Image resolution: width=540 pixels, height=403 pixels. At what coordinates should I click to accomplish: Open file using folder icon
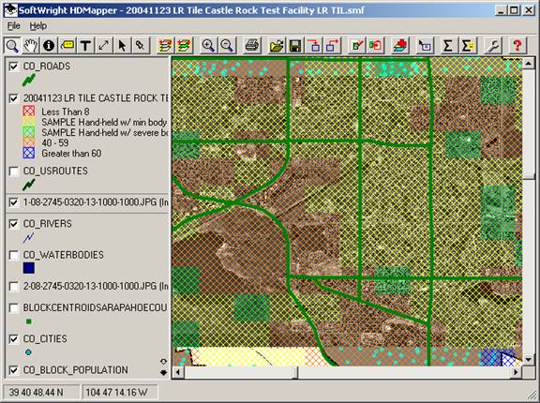point(277,45)
